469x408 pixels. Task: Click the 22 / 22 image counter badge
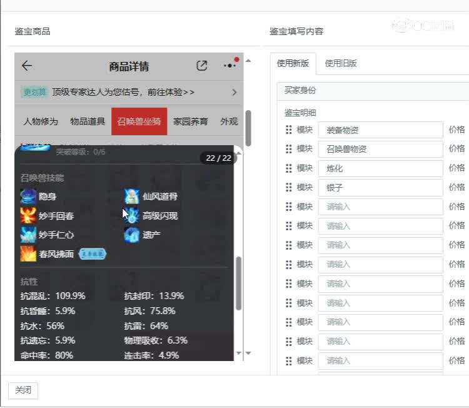pyautogui.click(x=219, y=158)
